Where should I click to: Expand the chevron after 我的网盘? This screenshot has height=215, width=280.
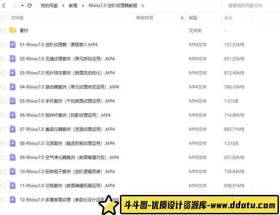tap(63, 6)
